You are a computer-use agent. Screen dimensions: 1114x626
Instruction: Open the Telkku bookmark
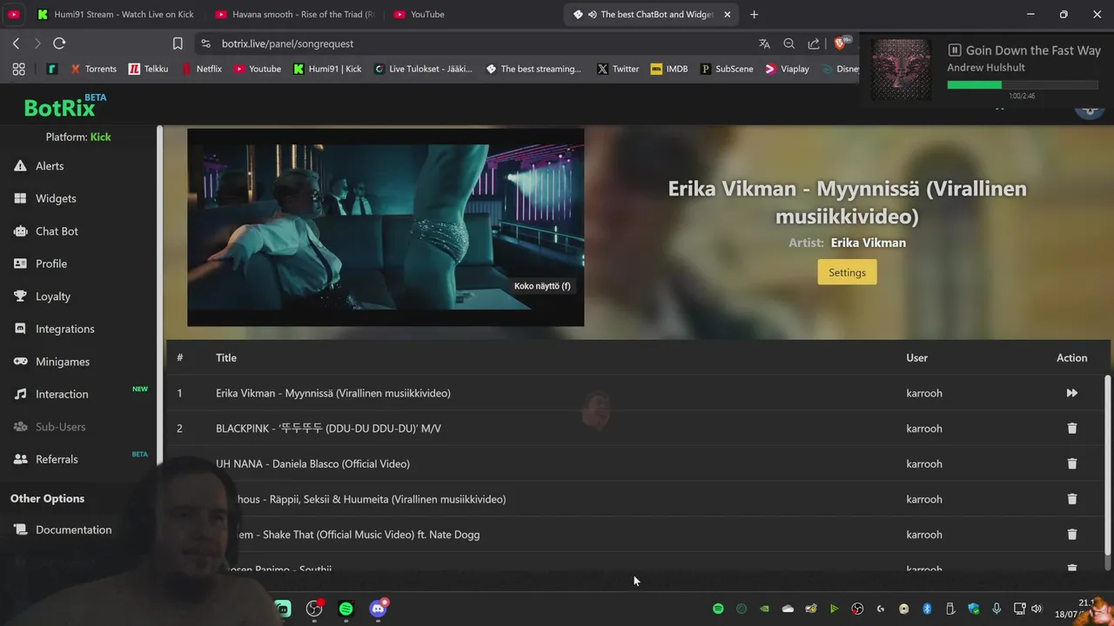tap(149, 69)
